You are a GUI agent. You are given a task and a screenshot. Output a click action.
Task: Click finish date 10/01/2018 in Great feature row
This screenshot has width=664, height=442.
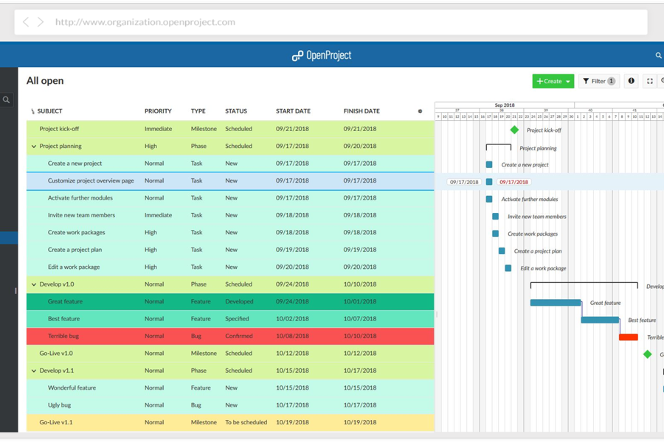[360, 301]
